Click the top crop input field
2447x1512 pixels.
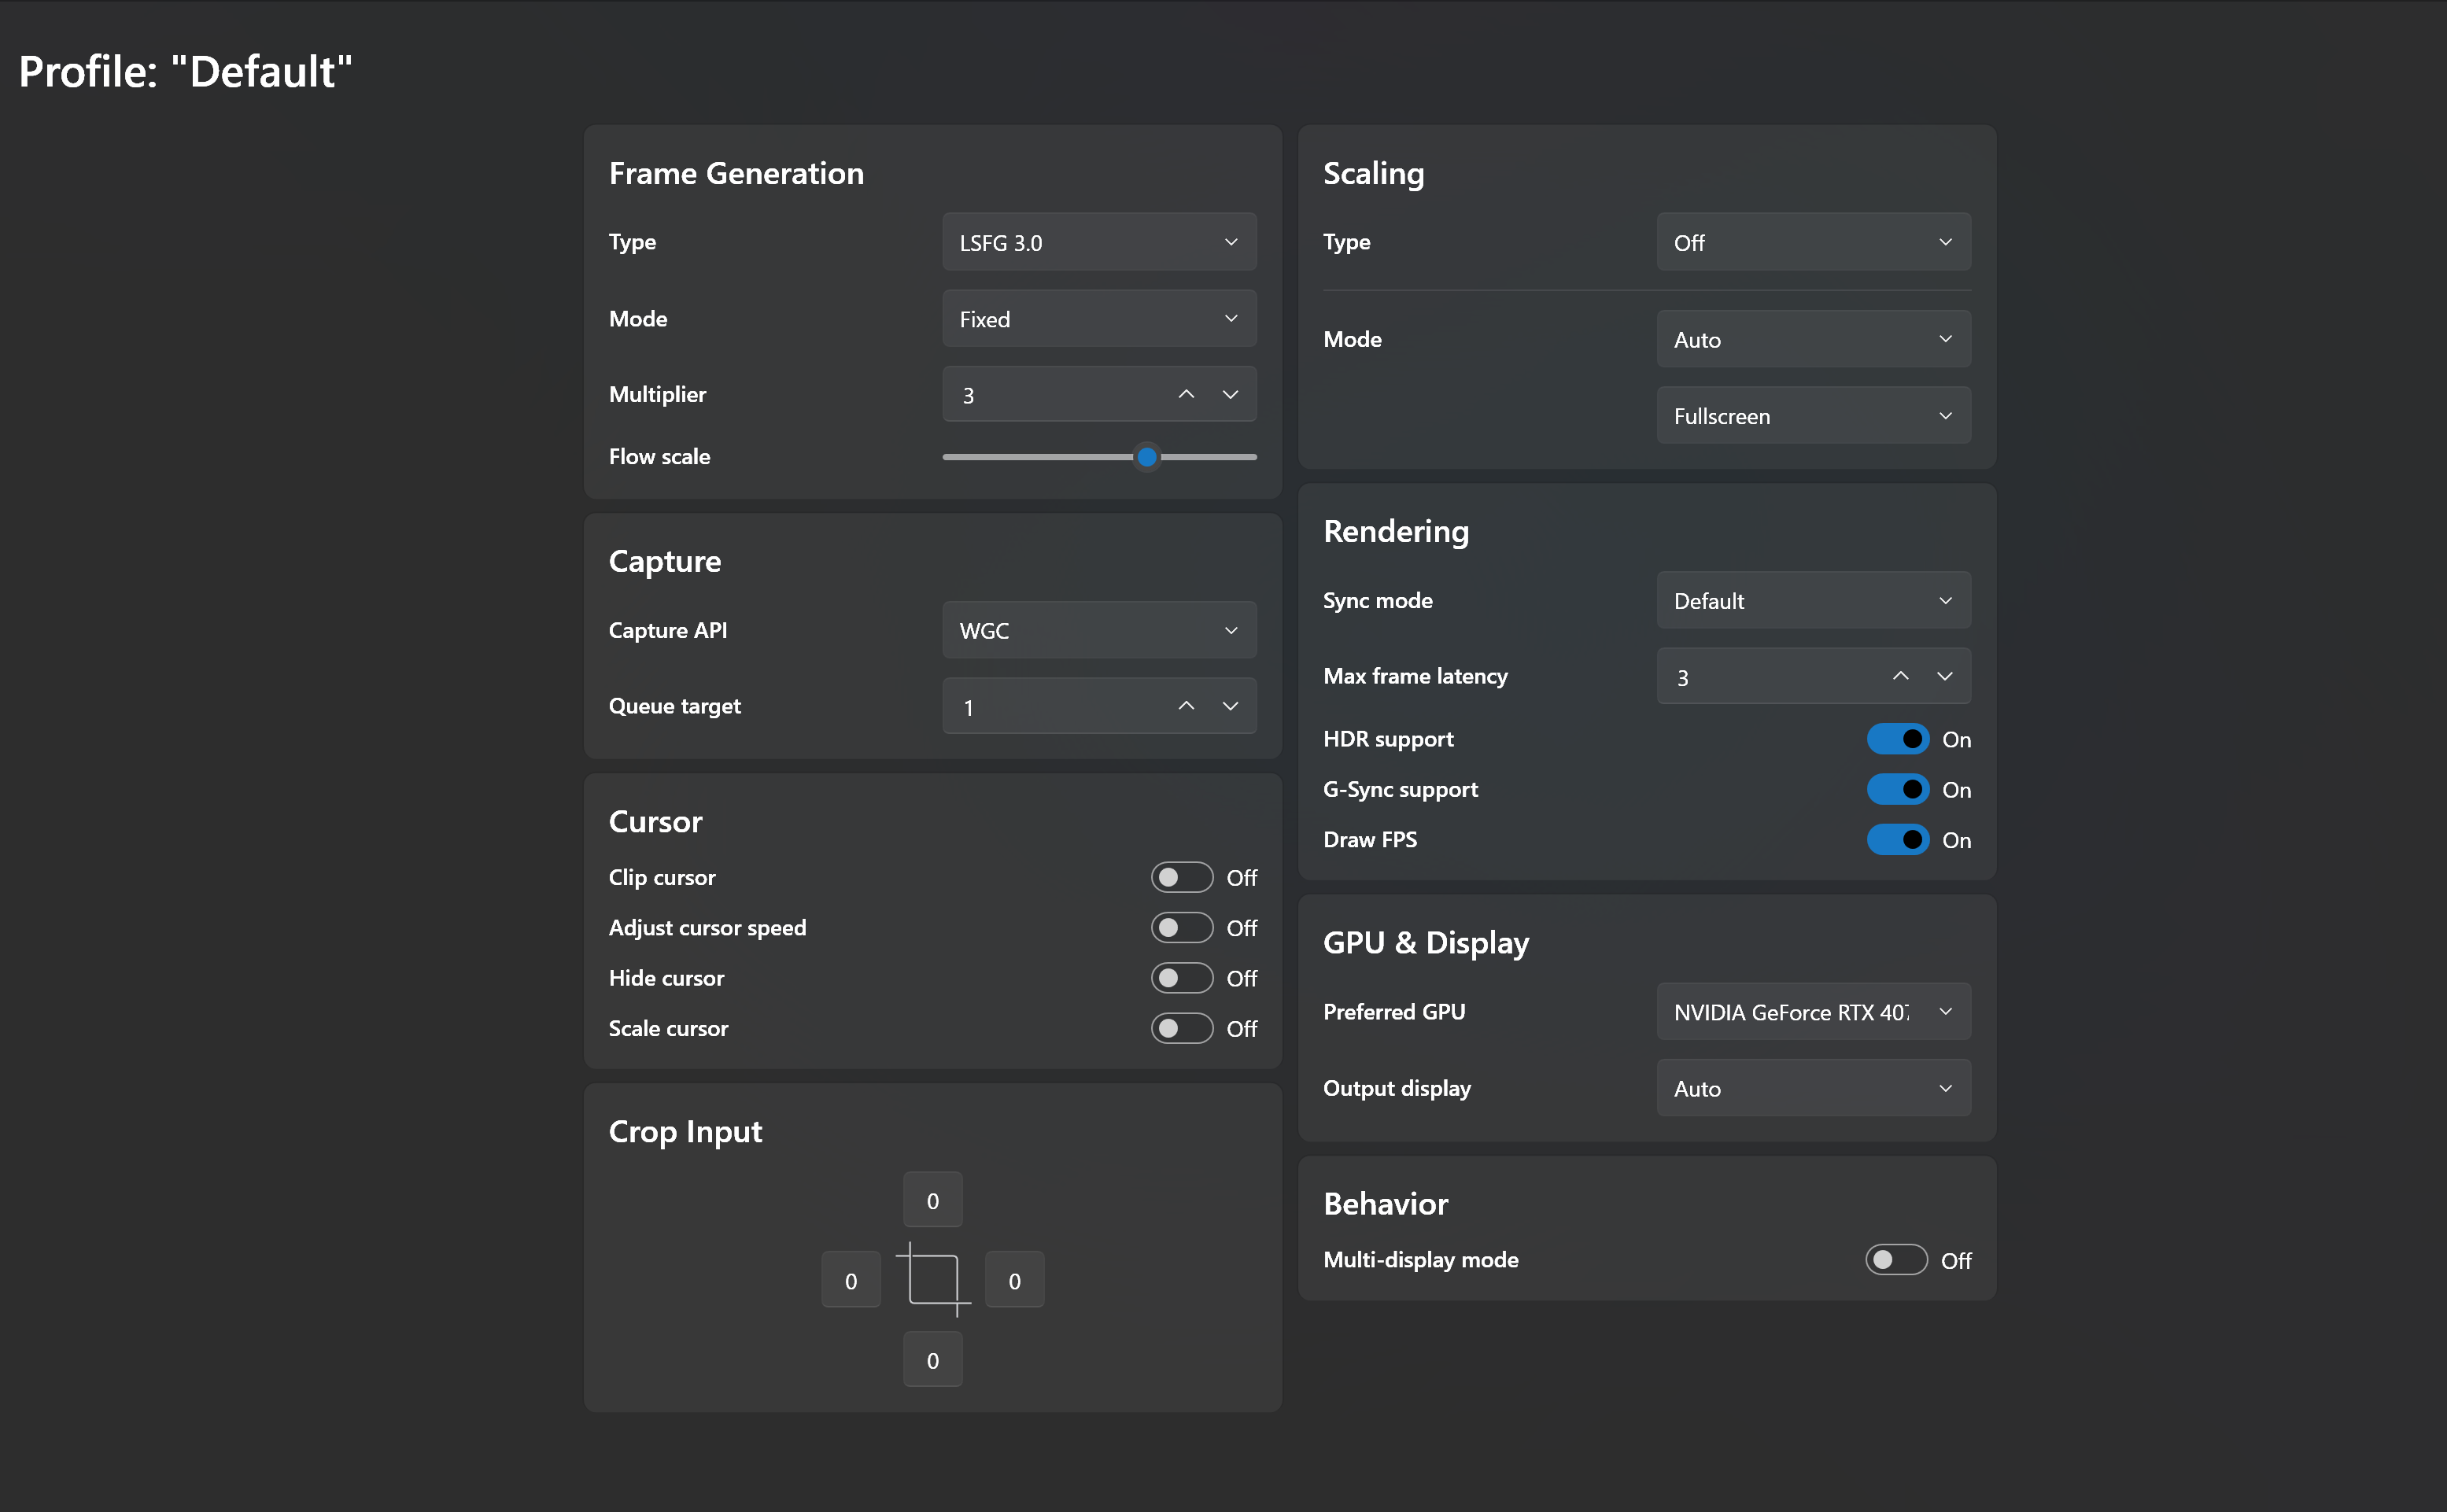[x=932, y=1200]
